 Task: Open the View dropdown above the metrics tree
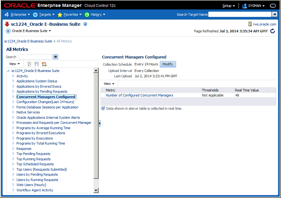(14, 64)
